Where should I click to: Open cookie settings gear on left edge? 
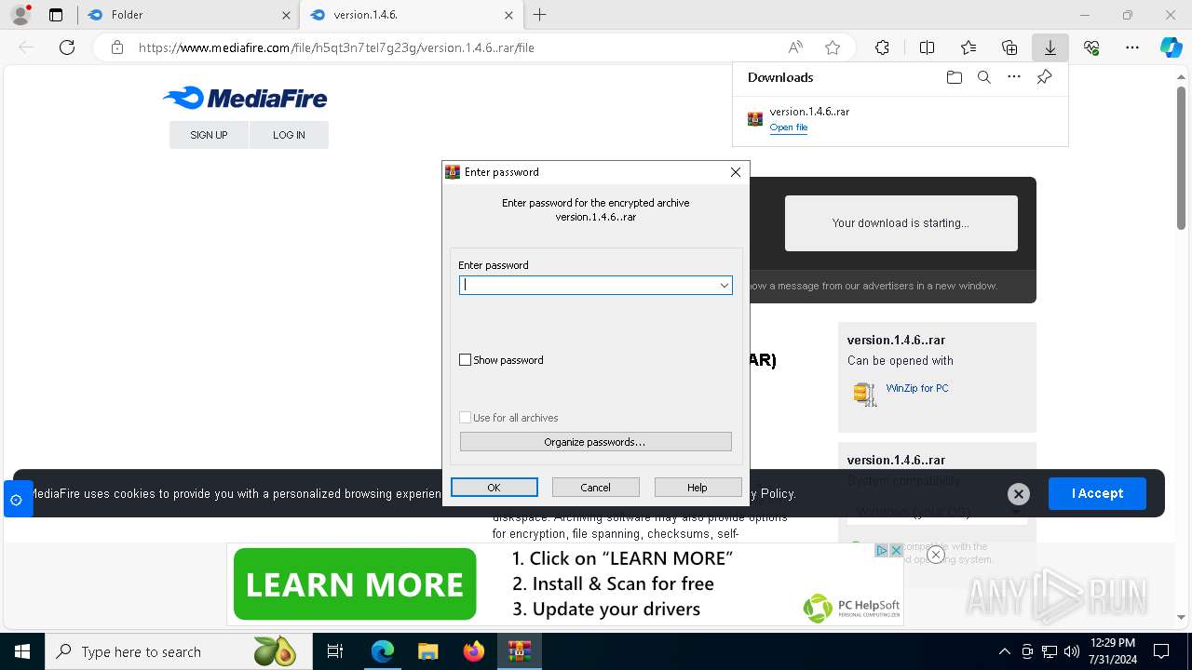[17, 500]
